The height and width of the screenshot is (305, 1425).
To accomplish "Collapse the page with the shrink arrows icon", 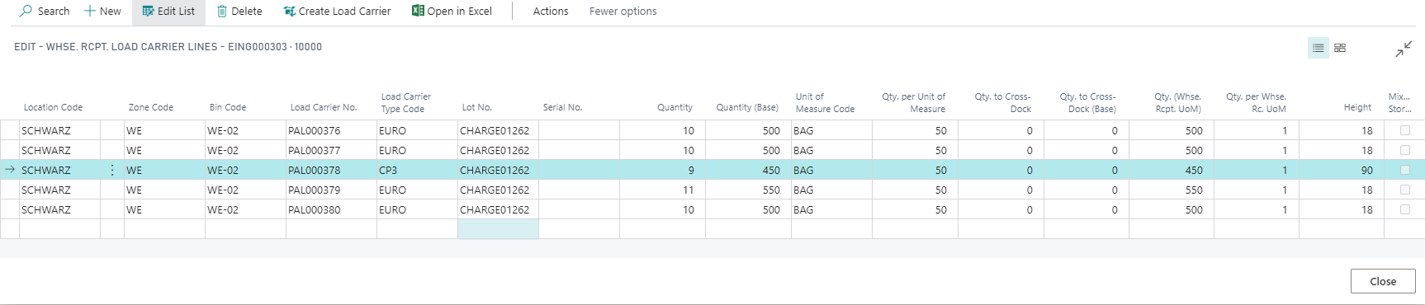I will 1404,49.
